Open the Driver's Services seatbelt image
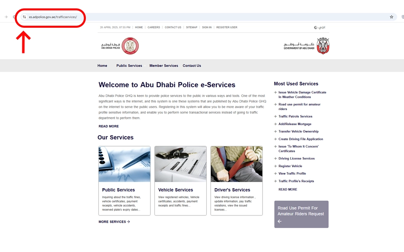Screen dimensions: 404x252 coord(237,164)
